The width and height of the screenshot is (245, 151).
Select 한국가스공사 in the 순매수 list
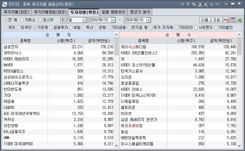tap(132, 71)
